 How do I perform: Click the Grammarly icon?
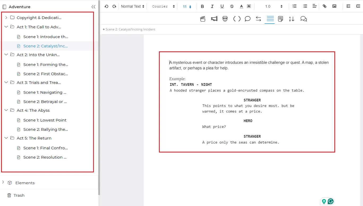[x=330, y=201]
